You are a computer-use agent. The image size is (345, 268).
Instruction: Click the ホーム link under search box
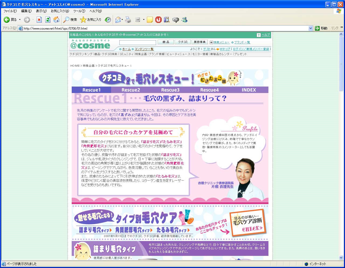[x=126, y=49]
